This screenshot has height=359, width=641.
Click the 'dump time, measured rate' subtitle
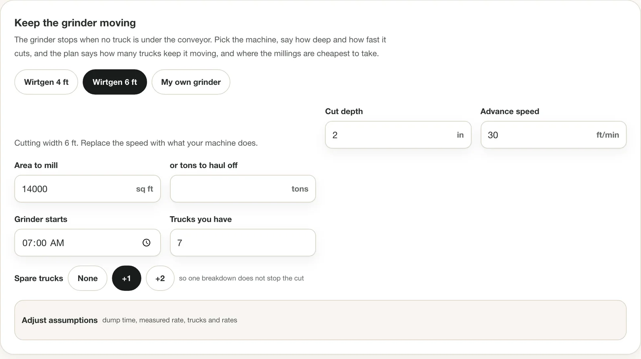pos(169,320)
